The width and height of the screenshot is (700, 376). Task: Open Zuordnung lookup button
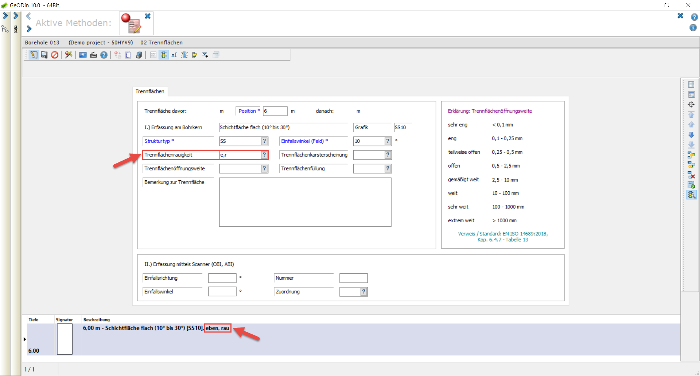tap(363, 292)
